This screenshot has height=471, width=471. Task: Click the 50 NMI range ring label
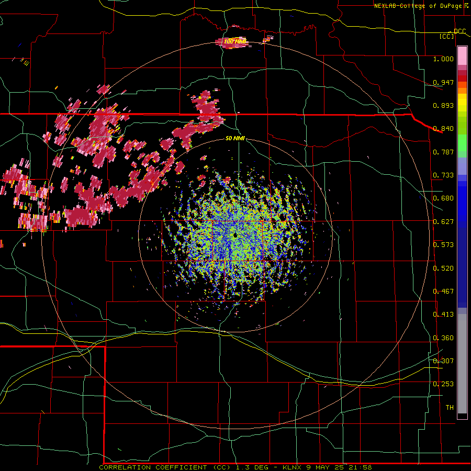pyautogui.click(x=235, y=139)
